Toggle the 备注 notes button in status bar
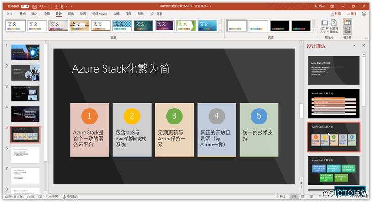This screenshot has width=372, height=202. click(281, 197)
